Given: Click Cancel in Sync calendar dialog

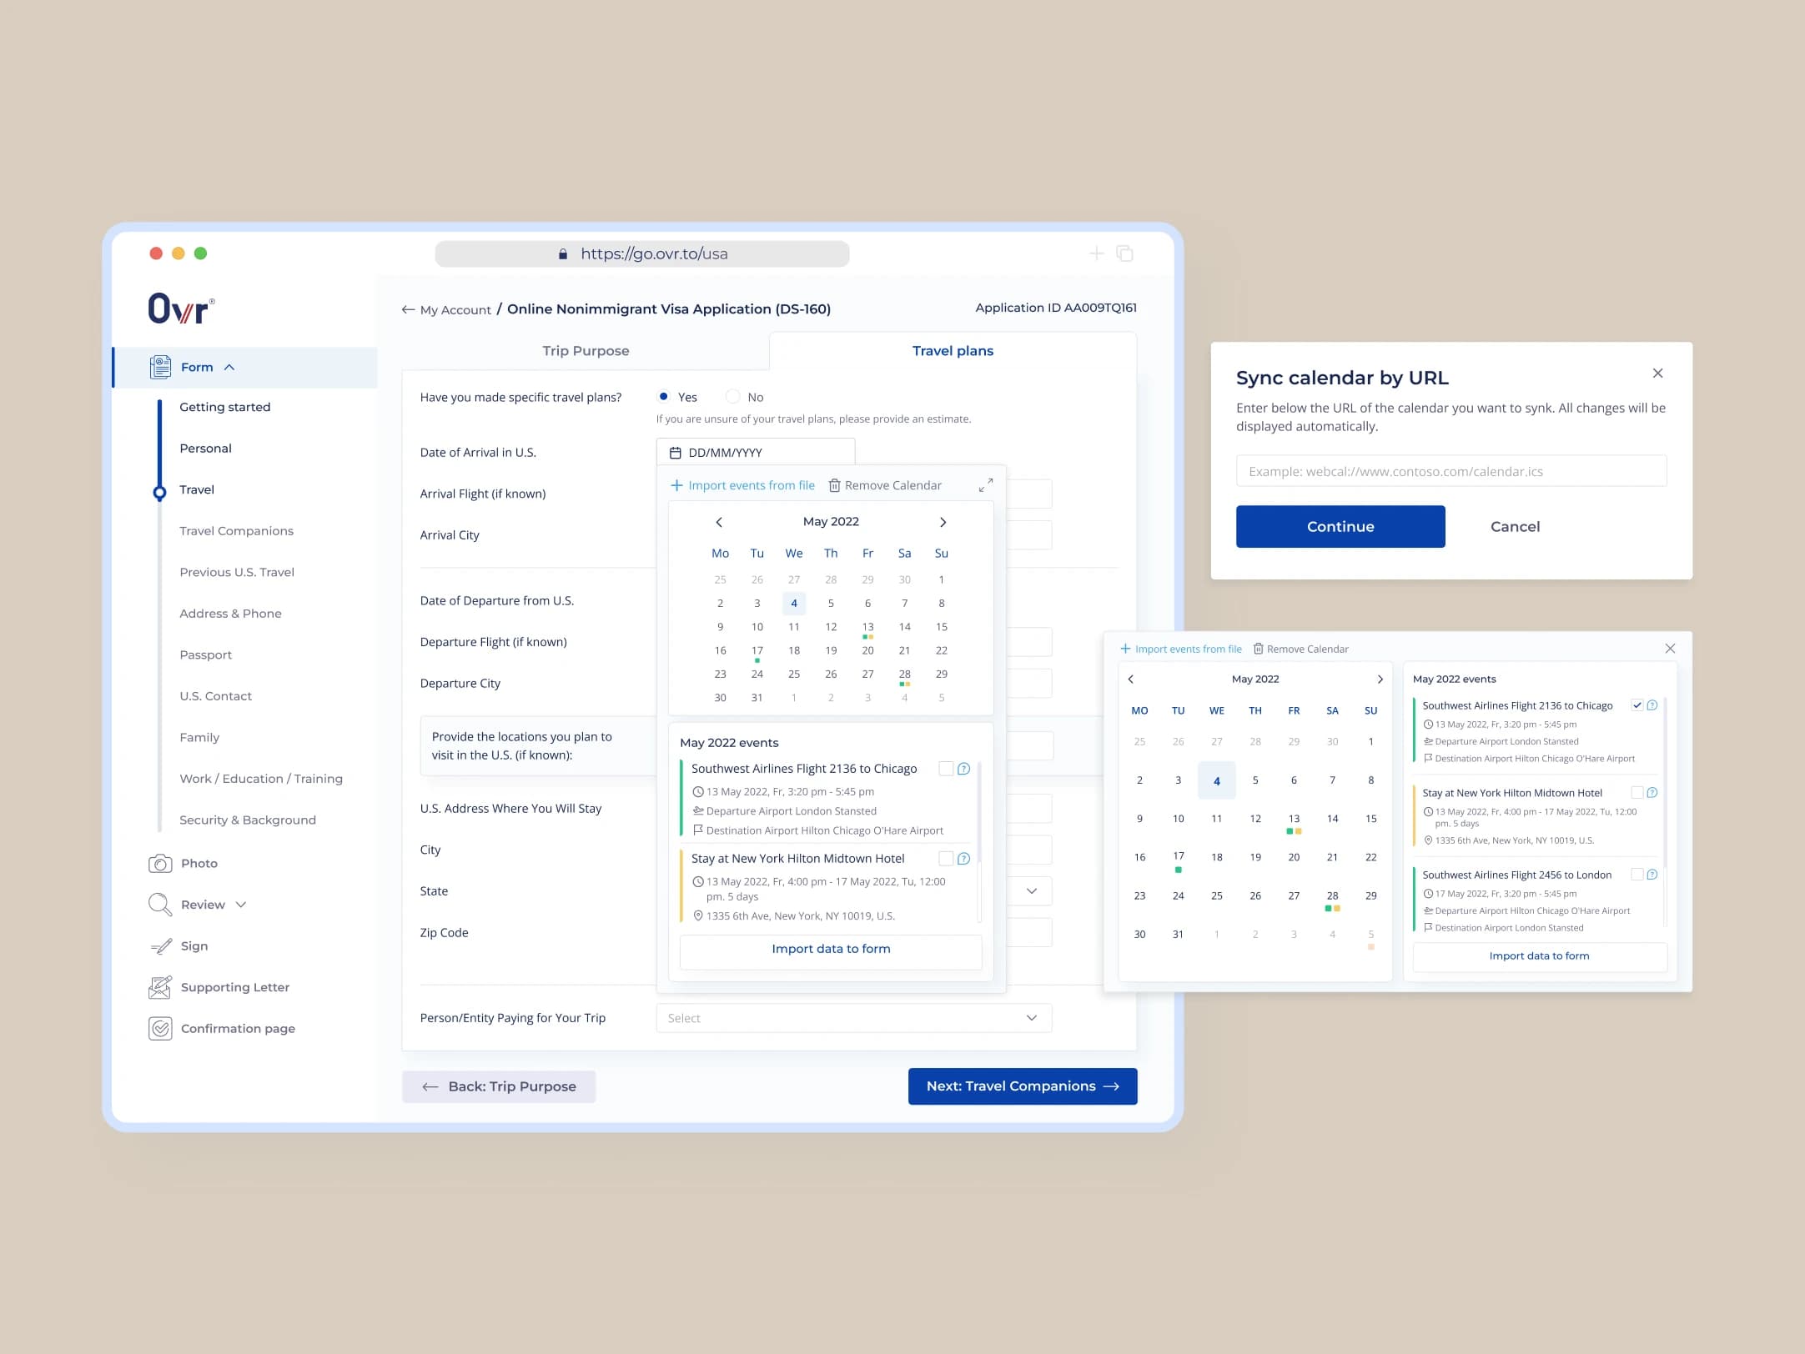Looking at the screenshot, I should 1515,527.
